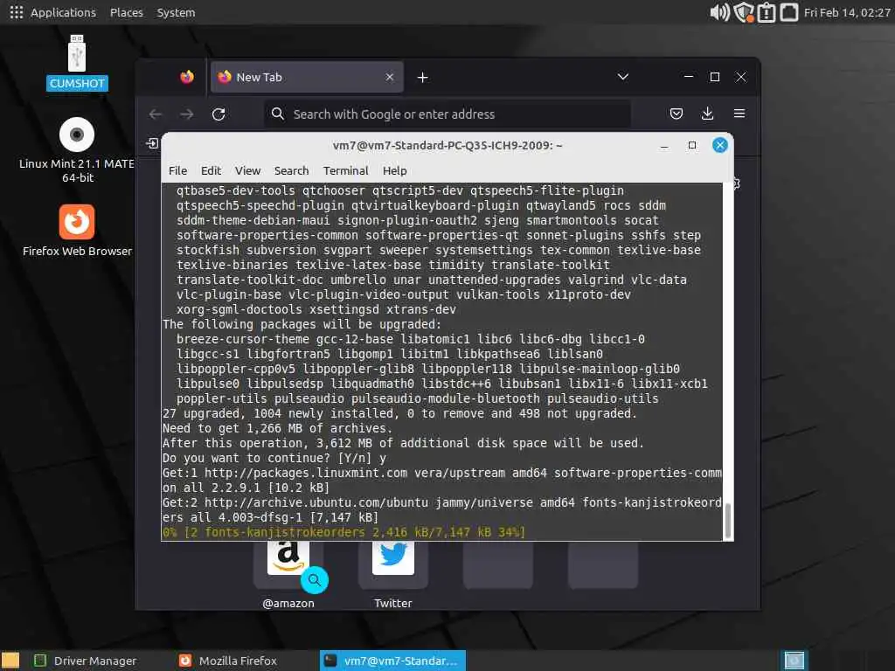Open the Places menu
The height and width of the screenshot is (671, 895).
126,12
